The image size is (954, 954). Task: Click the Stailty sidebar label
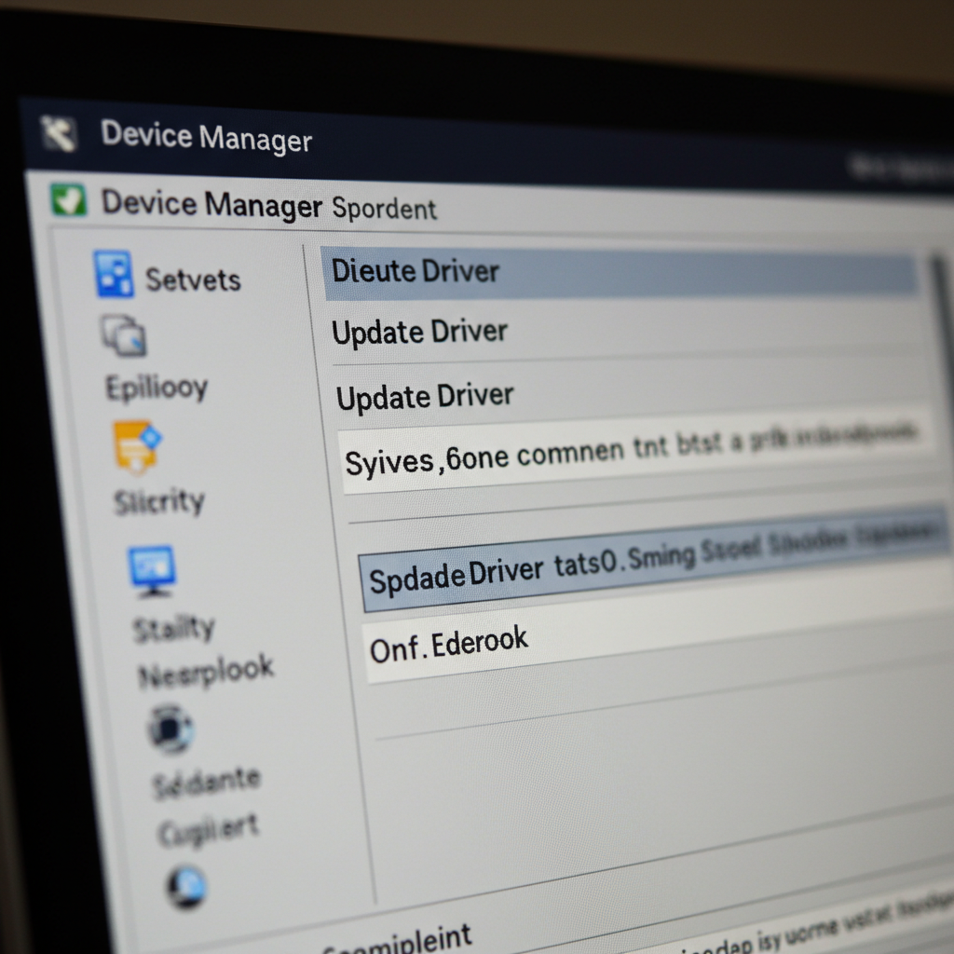pyautogui.click(x=174, y=629)
